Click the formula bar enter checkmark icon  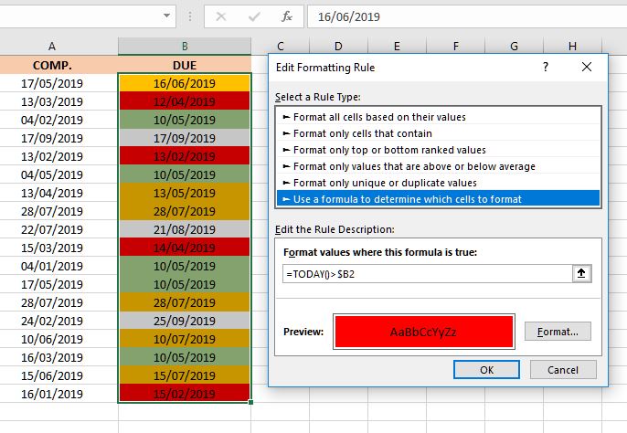tap(254, 16)
